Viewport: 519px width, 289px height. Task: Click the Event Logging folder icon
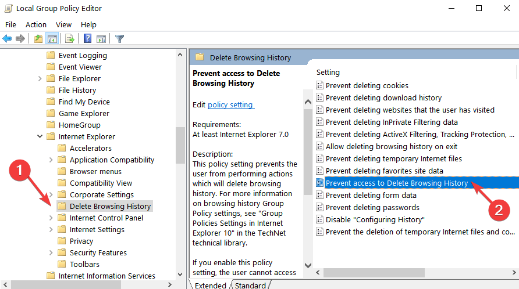click(51, 55)
